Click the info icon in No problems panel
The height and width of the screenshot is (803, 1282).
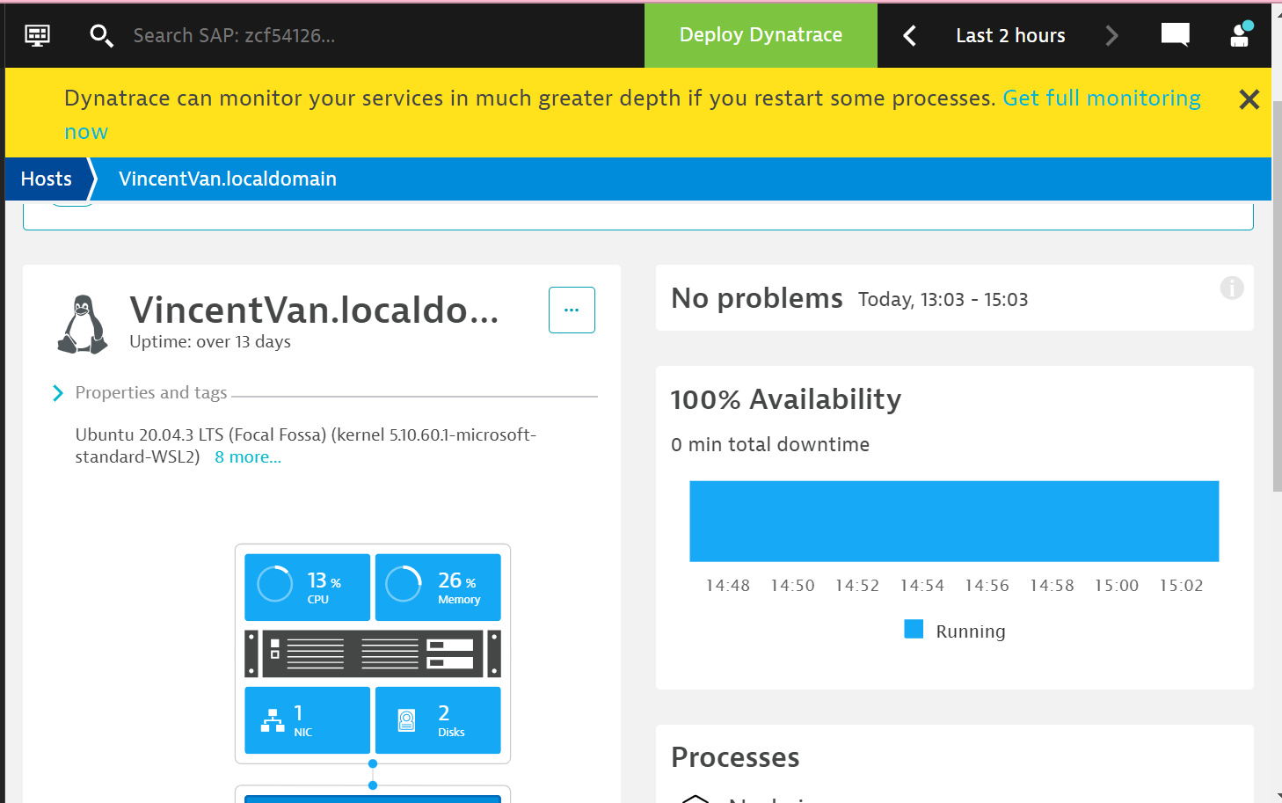click(1232, 288)
